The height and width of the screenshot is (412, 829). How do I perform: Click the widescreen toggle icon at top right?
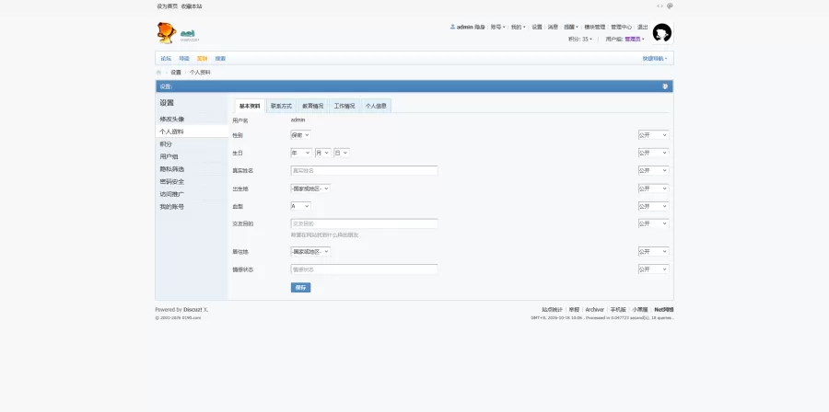click(660, 6)
